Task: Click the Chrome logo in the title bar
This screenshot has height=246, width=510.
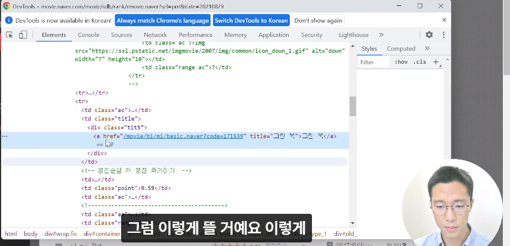Action: point(7,6)
